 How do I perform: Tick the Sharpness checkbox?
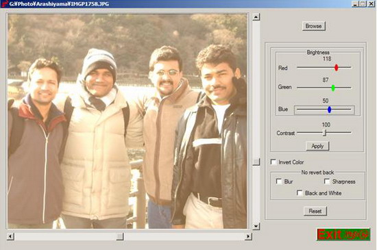coord(327,182)
